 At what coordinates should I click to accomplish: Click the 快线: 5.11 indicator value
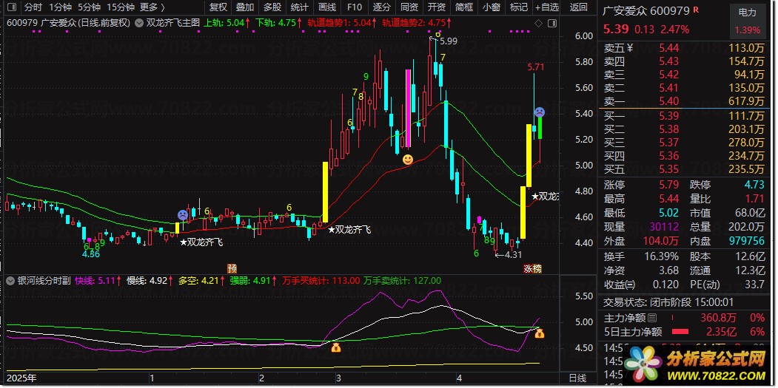coord(98,281)
